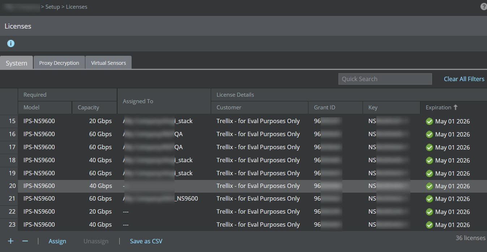Click 40 Gbps capacity in row 23

coord(101,224)
